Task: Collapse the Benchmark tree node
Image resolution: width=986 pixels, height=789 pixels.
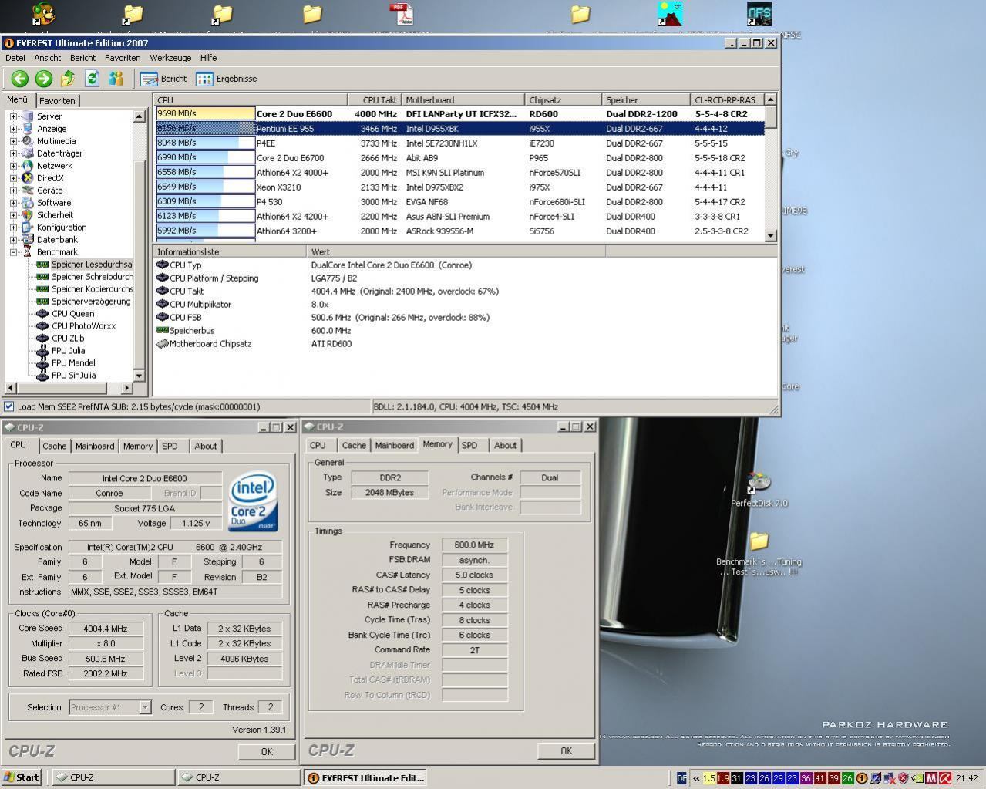Action: point(13,252)
